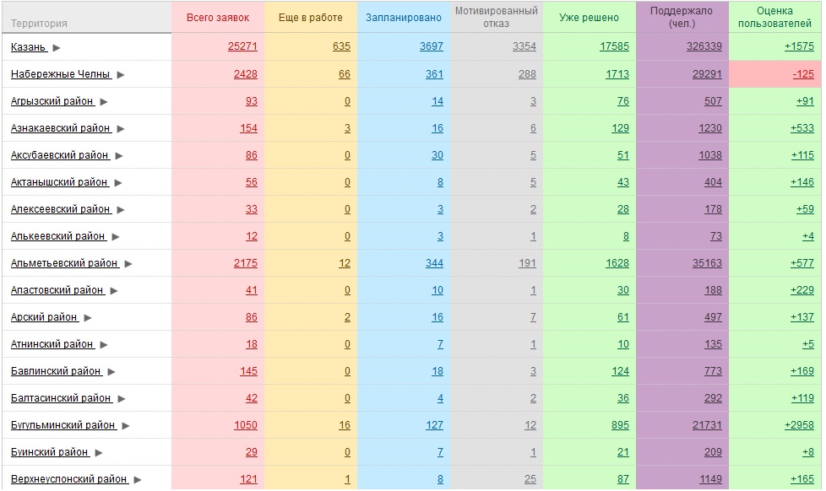The image size is (826, 491).
Task: Click arrow next to Агрызский район
Action: point(104,101)
